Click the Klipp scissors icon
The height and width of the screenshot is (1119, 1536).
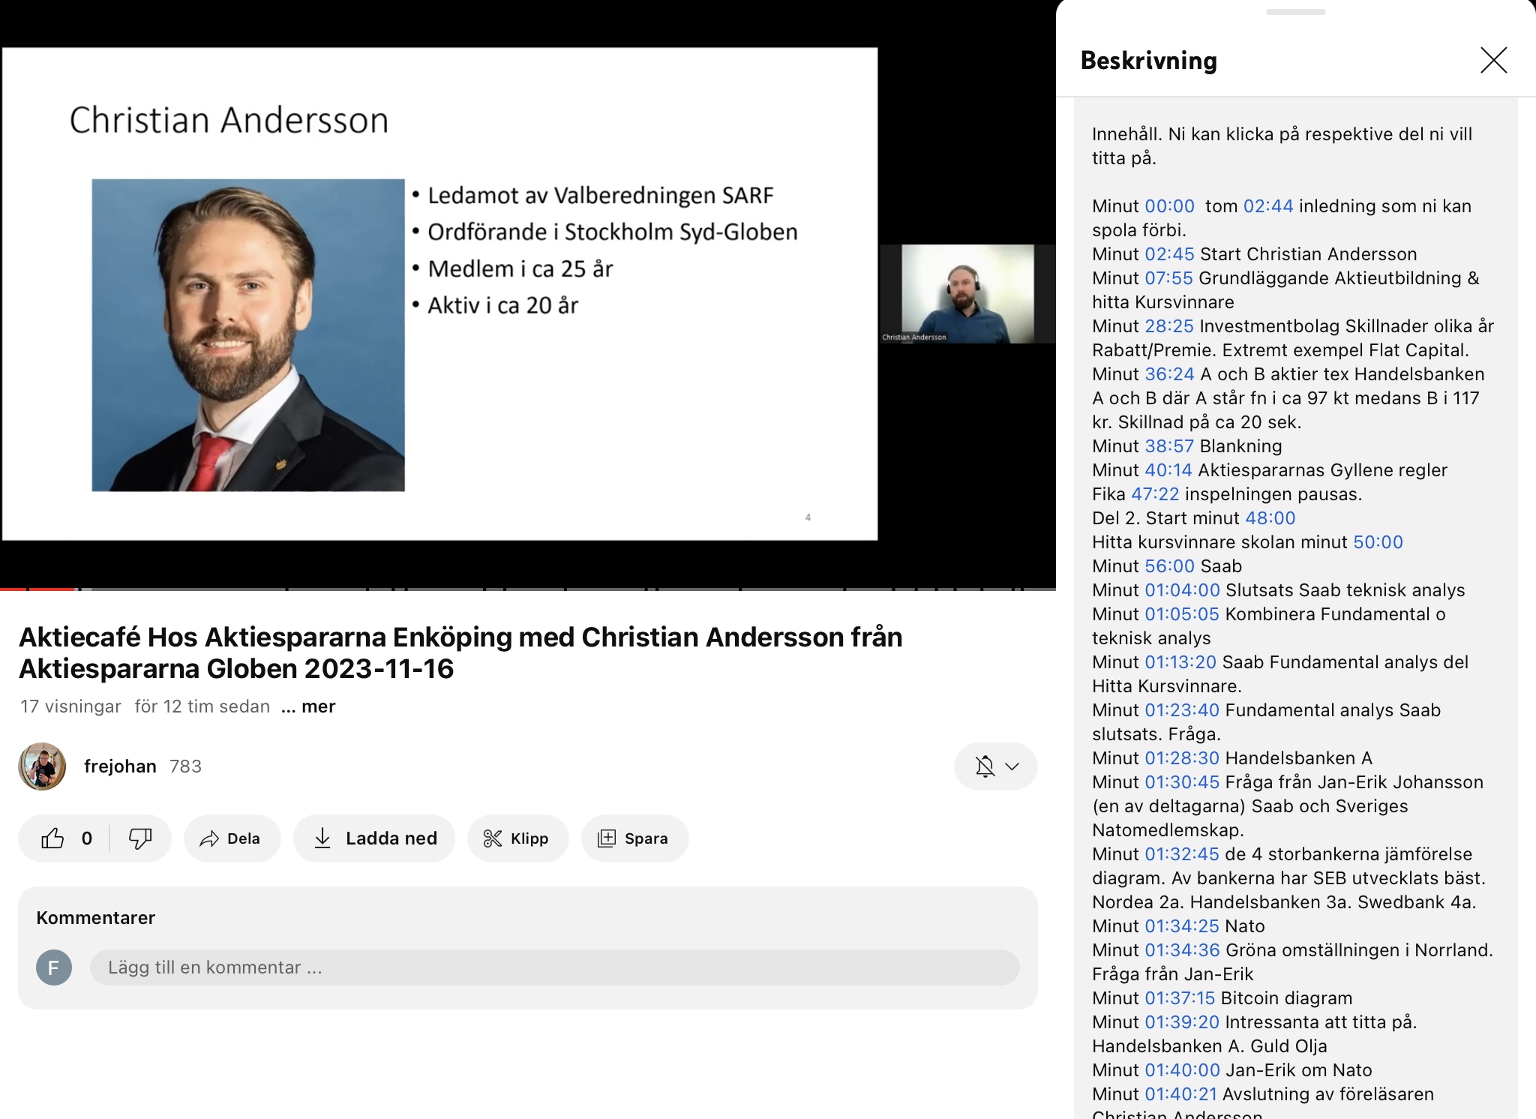coord(493,838)
